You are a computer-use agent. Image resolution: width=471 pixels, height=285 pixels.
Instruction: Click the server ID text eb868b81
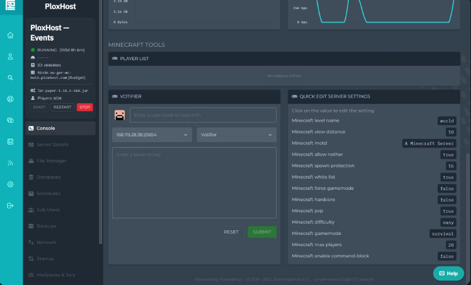click(x=53, y=65)
